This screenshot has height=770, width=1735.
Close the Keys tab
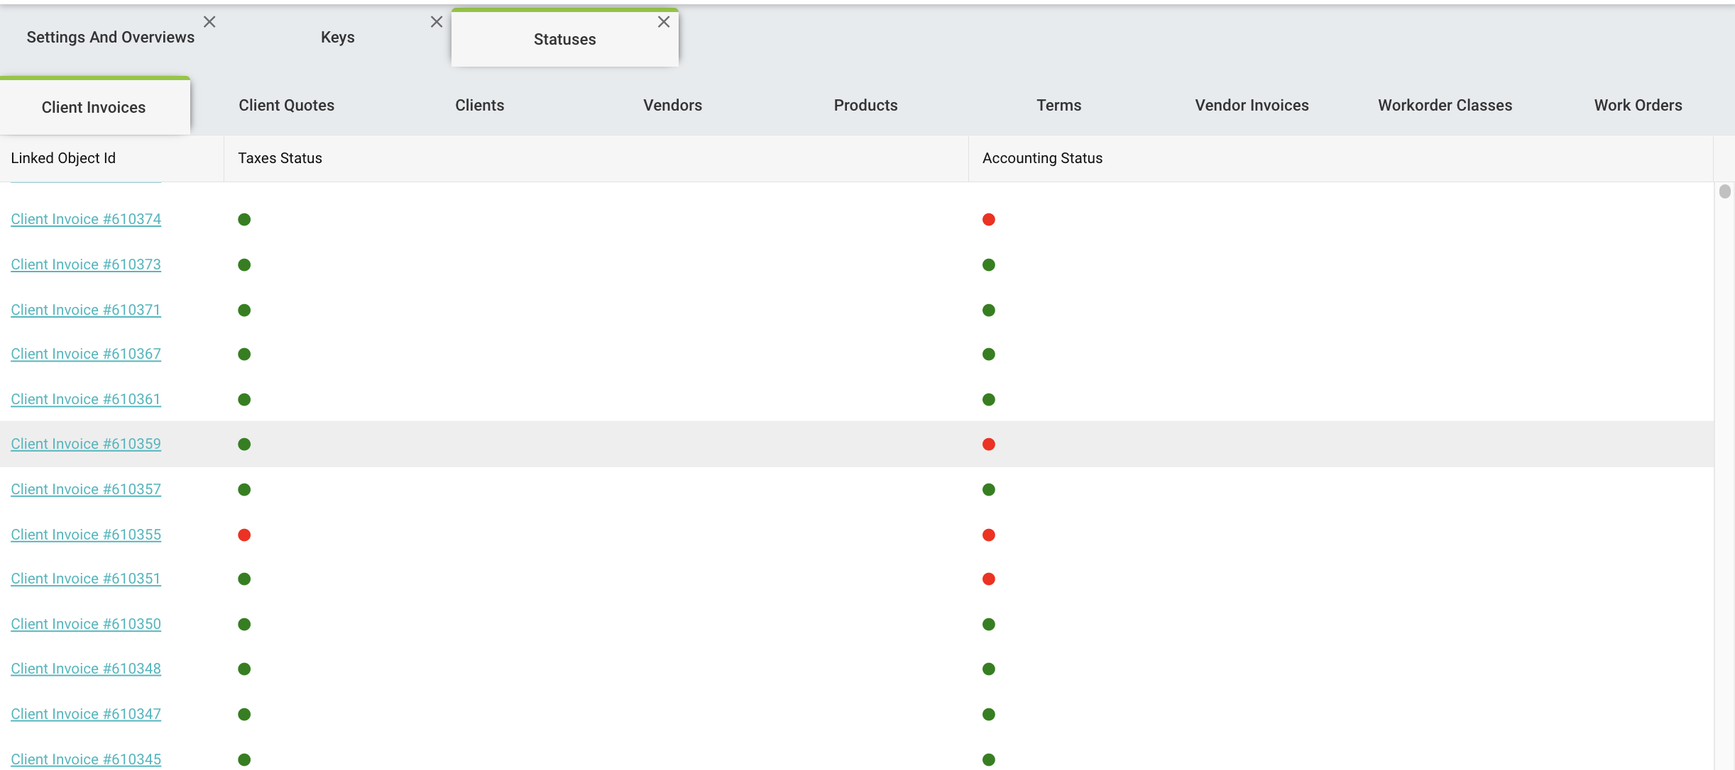[437, 22]
